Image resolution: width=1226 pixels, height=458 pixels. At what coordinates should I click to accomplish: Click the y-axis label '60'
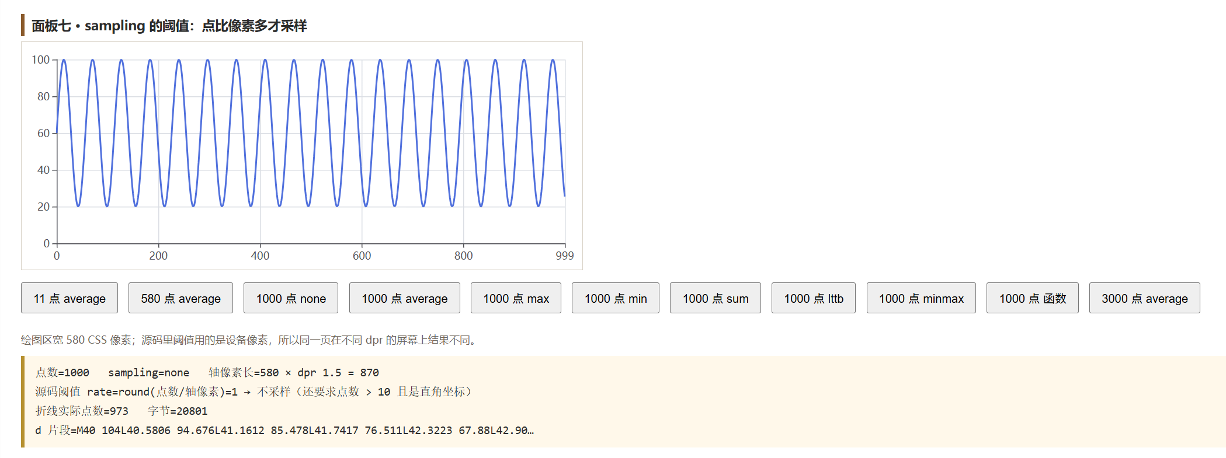pos(43,133)
